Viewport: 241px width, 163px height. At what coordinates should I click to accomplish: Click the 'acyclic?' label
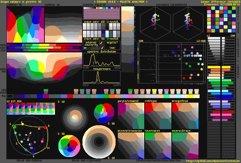pyautogui.click(x=112, y=43)
